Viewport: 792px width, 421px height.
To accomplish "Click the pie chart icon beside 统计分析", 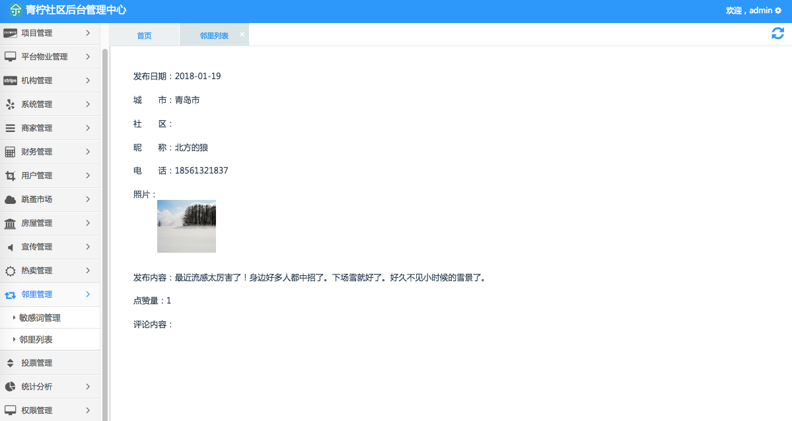I will pos(10,387).
